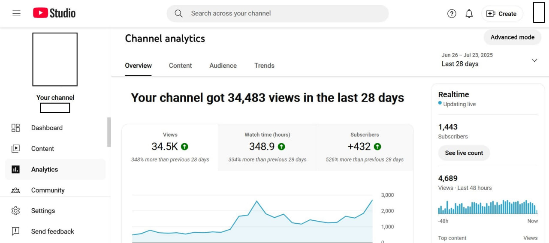Select the Community sidebar icon
This screenshot has height=243, width=549.
(15, 190)
